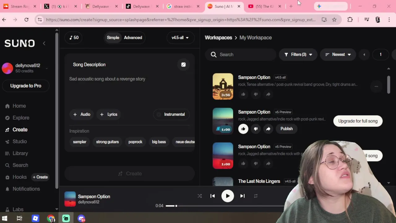Image resolution: width=396 pixels, height=223 pixels.
Task: Share the third Sampson Option song
Action: coord(268,164)
